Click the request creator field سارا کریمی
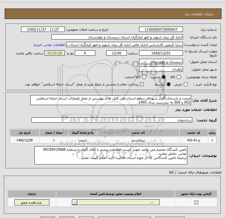Image resolution: width=225 pixels, height=218 pixels. (x=124, y=45)
